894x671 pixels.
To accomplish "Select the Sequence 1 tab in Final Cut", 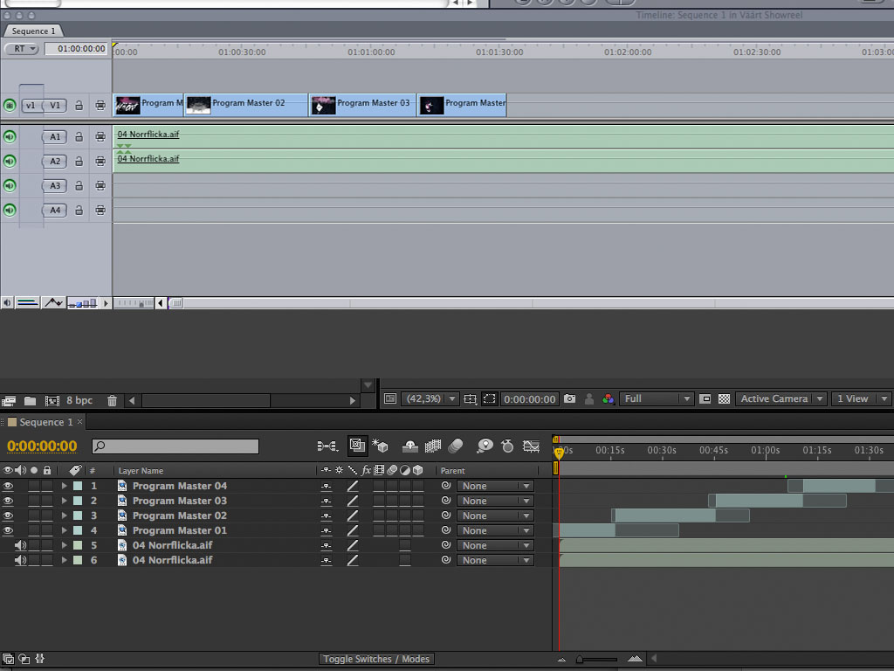I will 33,31.
